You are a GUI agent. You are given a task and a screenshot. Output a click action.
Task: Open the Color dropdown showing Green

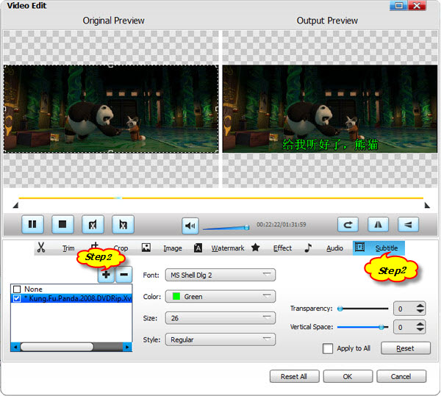pos(220,297)
